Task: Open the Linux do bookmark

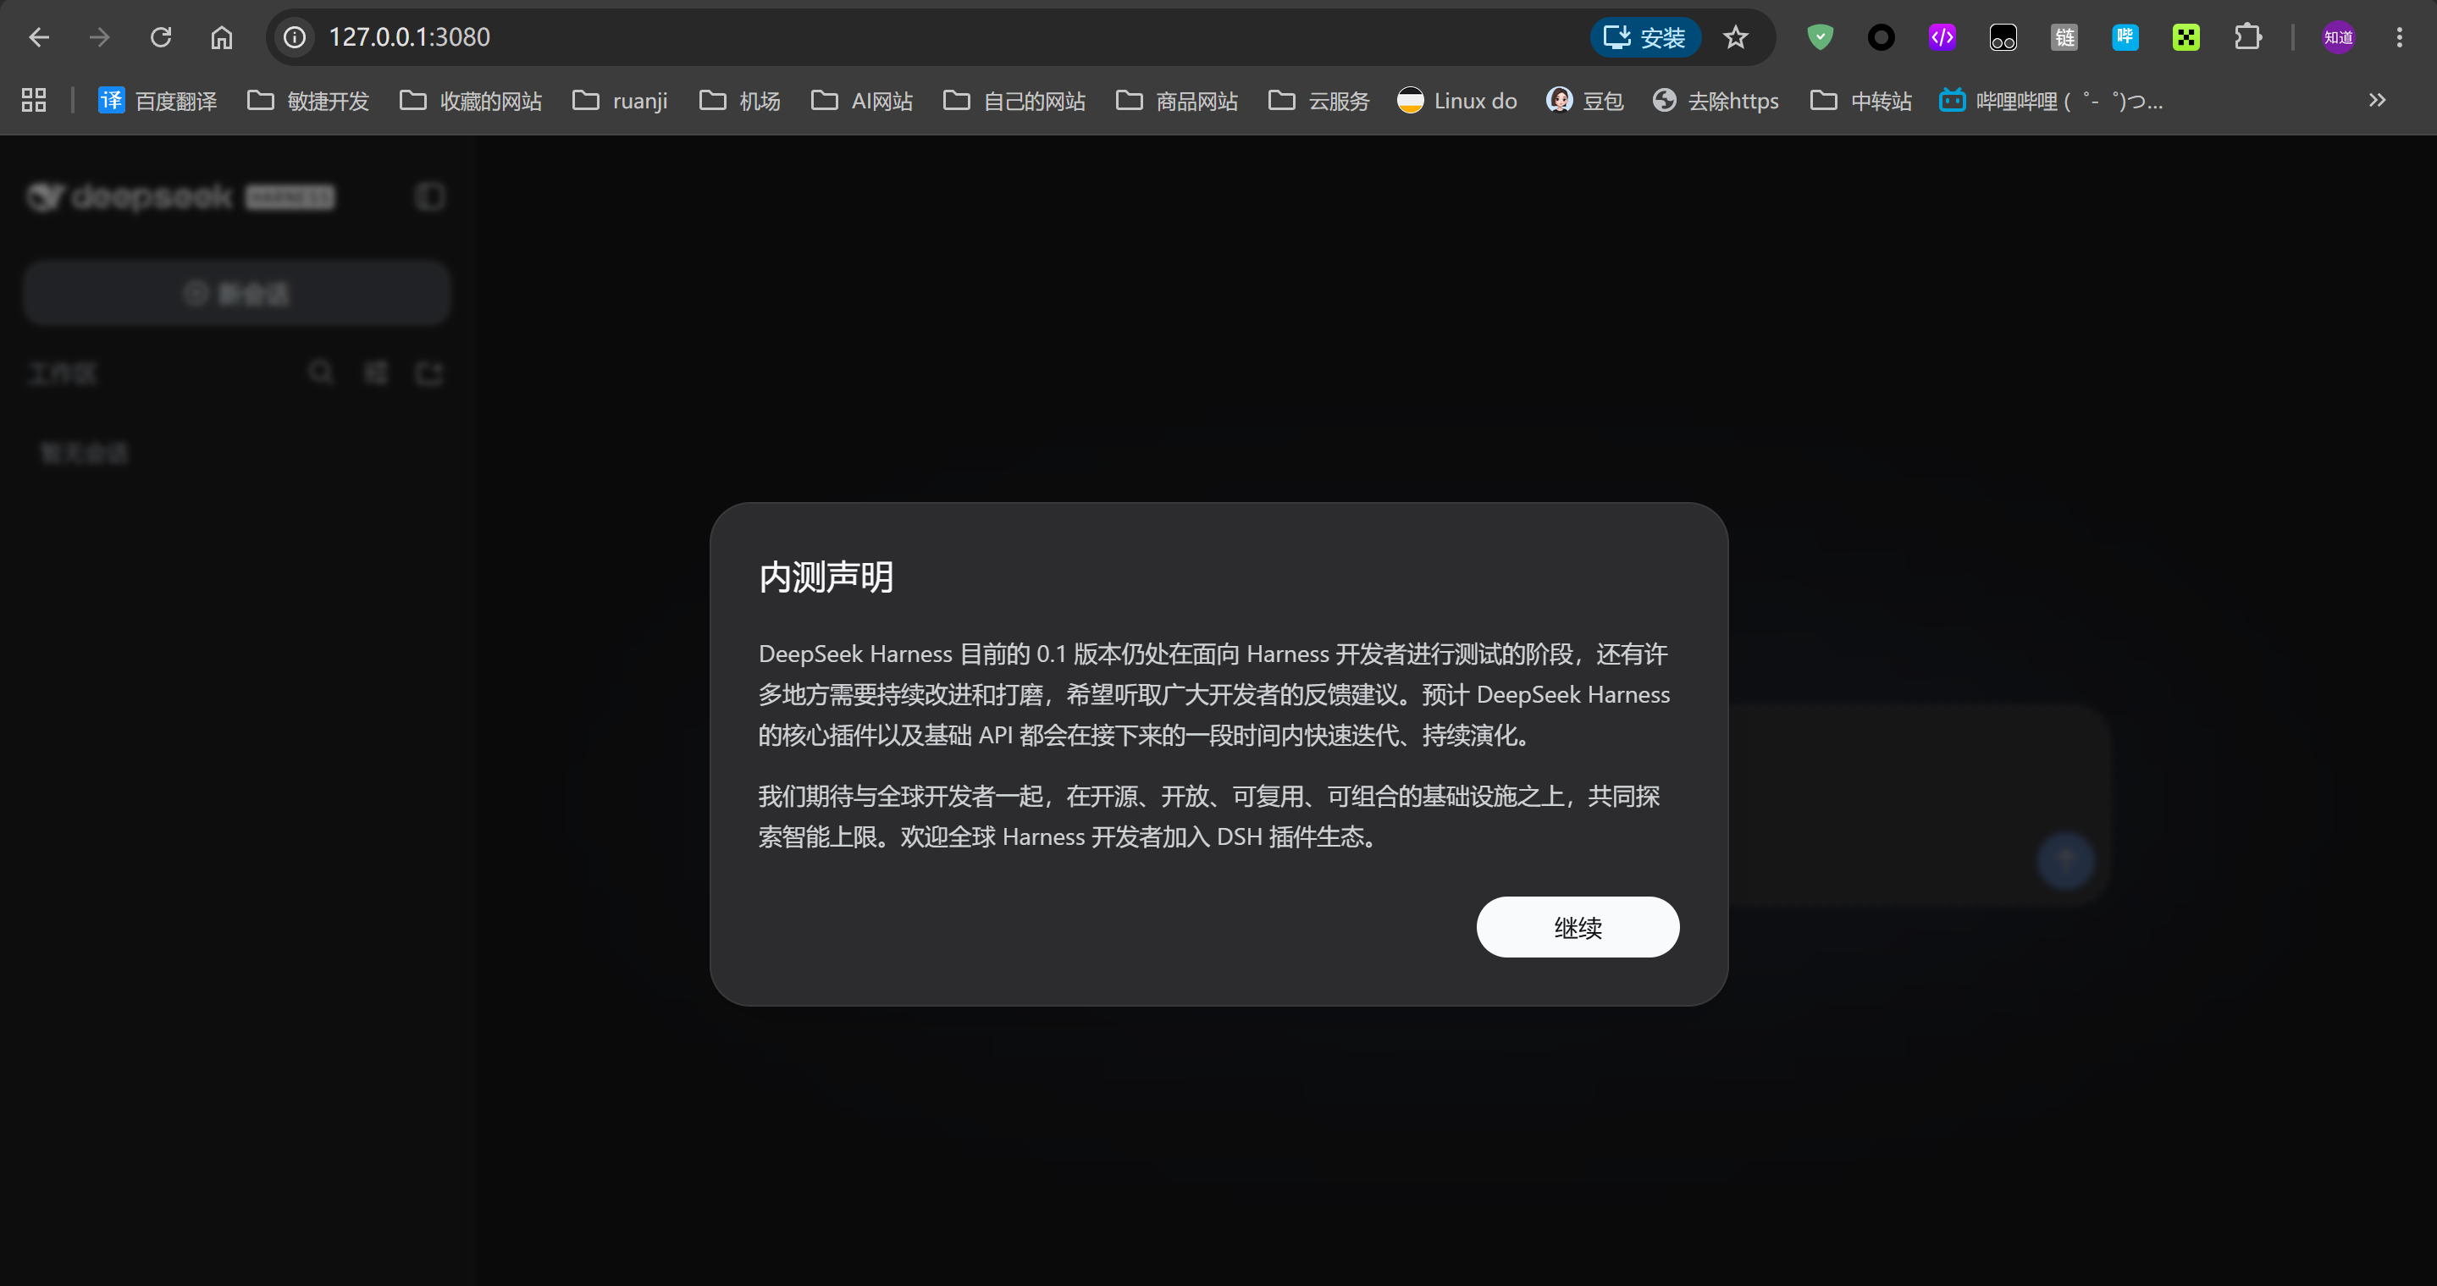Action: [x=1457, y=100]
